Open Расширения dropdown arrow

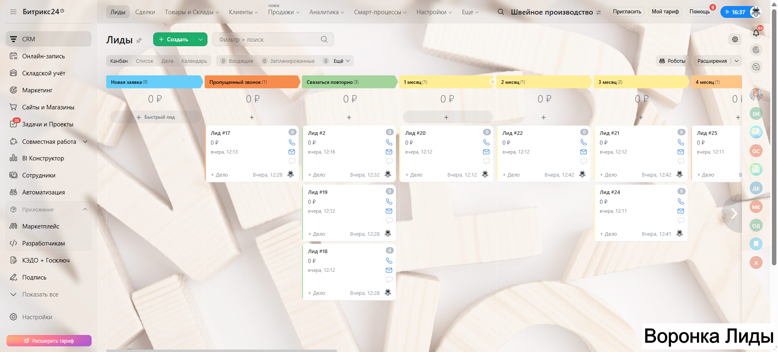(737, 61)
